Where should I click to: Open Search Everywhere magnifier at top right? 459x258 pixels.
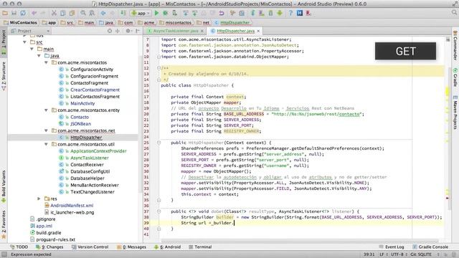(454, 13)
